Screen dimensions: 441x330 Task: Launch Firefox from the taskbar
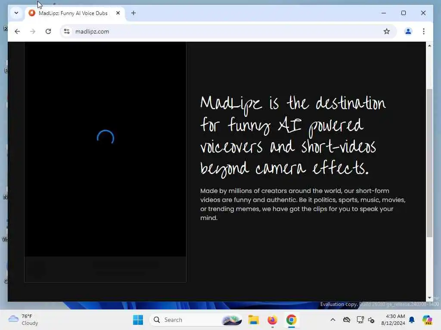tap(272, 320)
